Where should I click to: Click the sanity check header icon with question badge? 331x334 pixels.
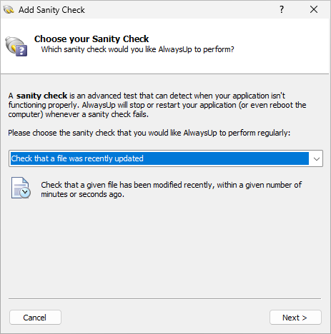pos(16,46)
